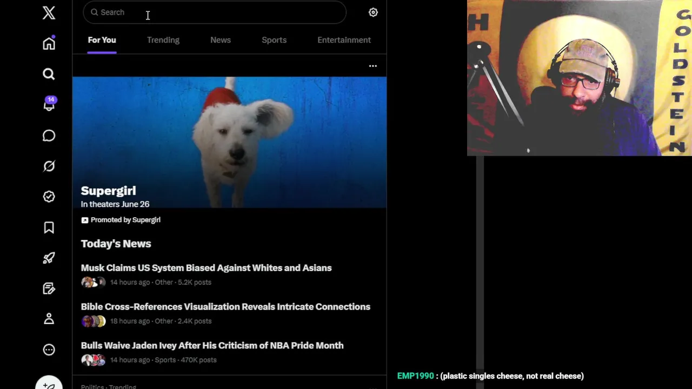This screenshot has width=692, height=389.
Task: Click avatars under Musk Claims story
Action: pyautogui.click(x=94, y=282)
